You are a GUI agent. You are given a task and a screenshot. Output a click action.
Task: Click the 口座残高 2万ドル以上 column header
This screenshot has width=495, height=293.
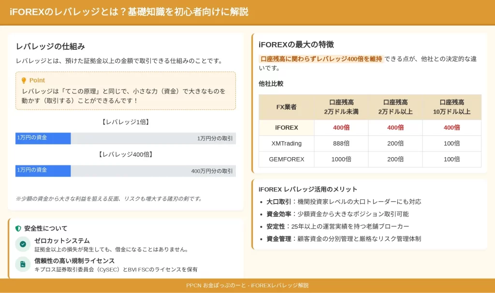pos(395,107)
